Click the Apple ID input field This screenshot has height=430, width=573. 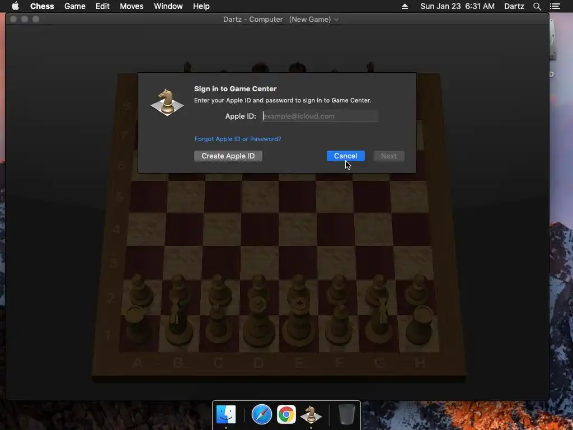[320, 116]
